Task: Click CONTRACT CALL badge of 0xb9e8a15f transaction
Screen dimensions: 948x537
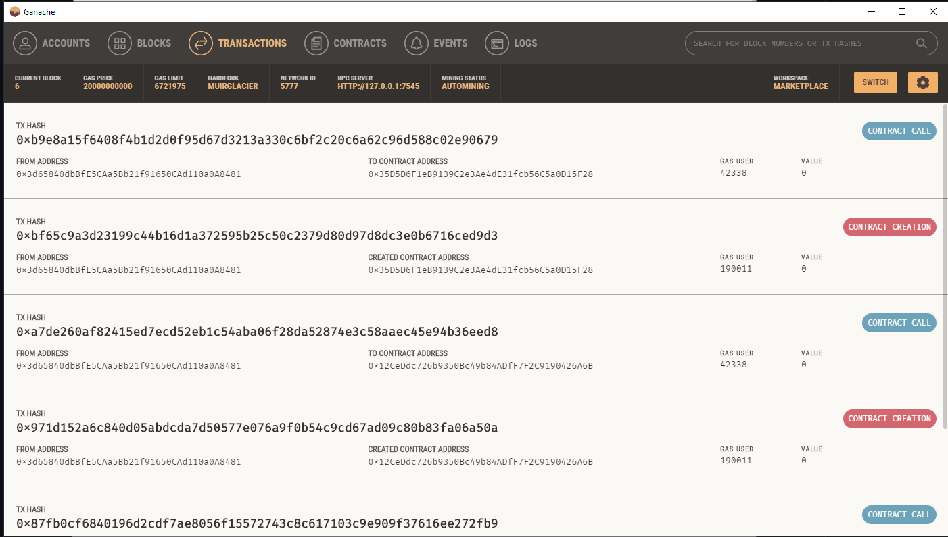Action: pos(899,131)
